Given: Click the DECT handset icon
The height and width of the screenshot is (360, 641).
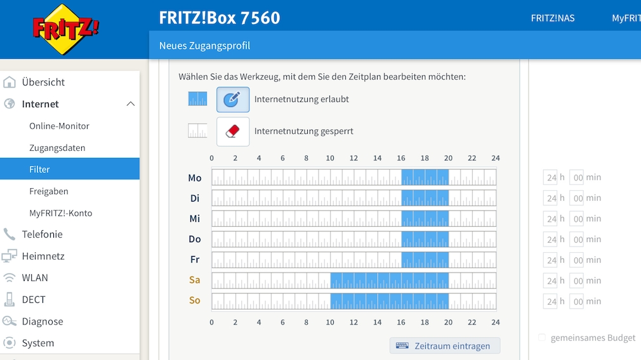Looking at the screenshot, I should coord(9,299).
